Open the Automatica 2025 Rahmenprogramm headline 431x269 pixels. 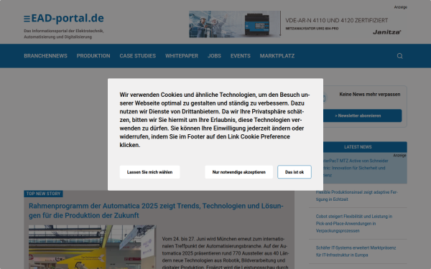click(x=156, y=210)
